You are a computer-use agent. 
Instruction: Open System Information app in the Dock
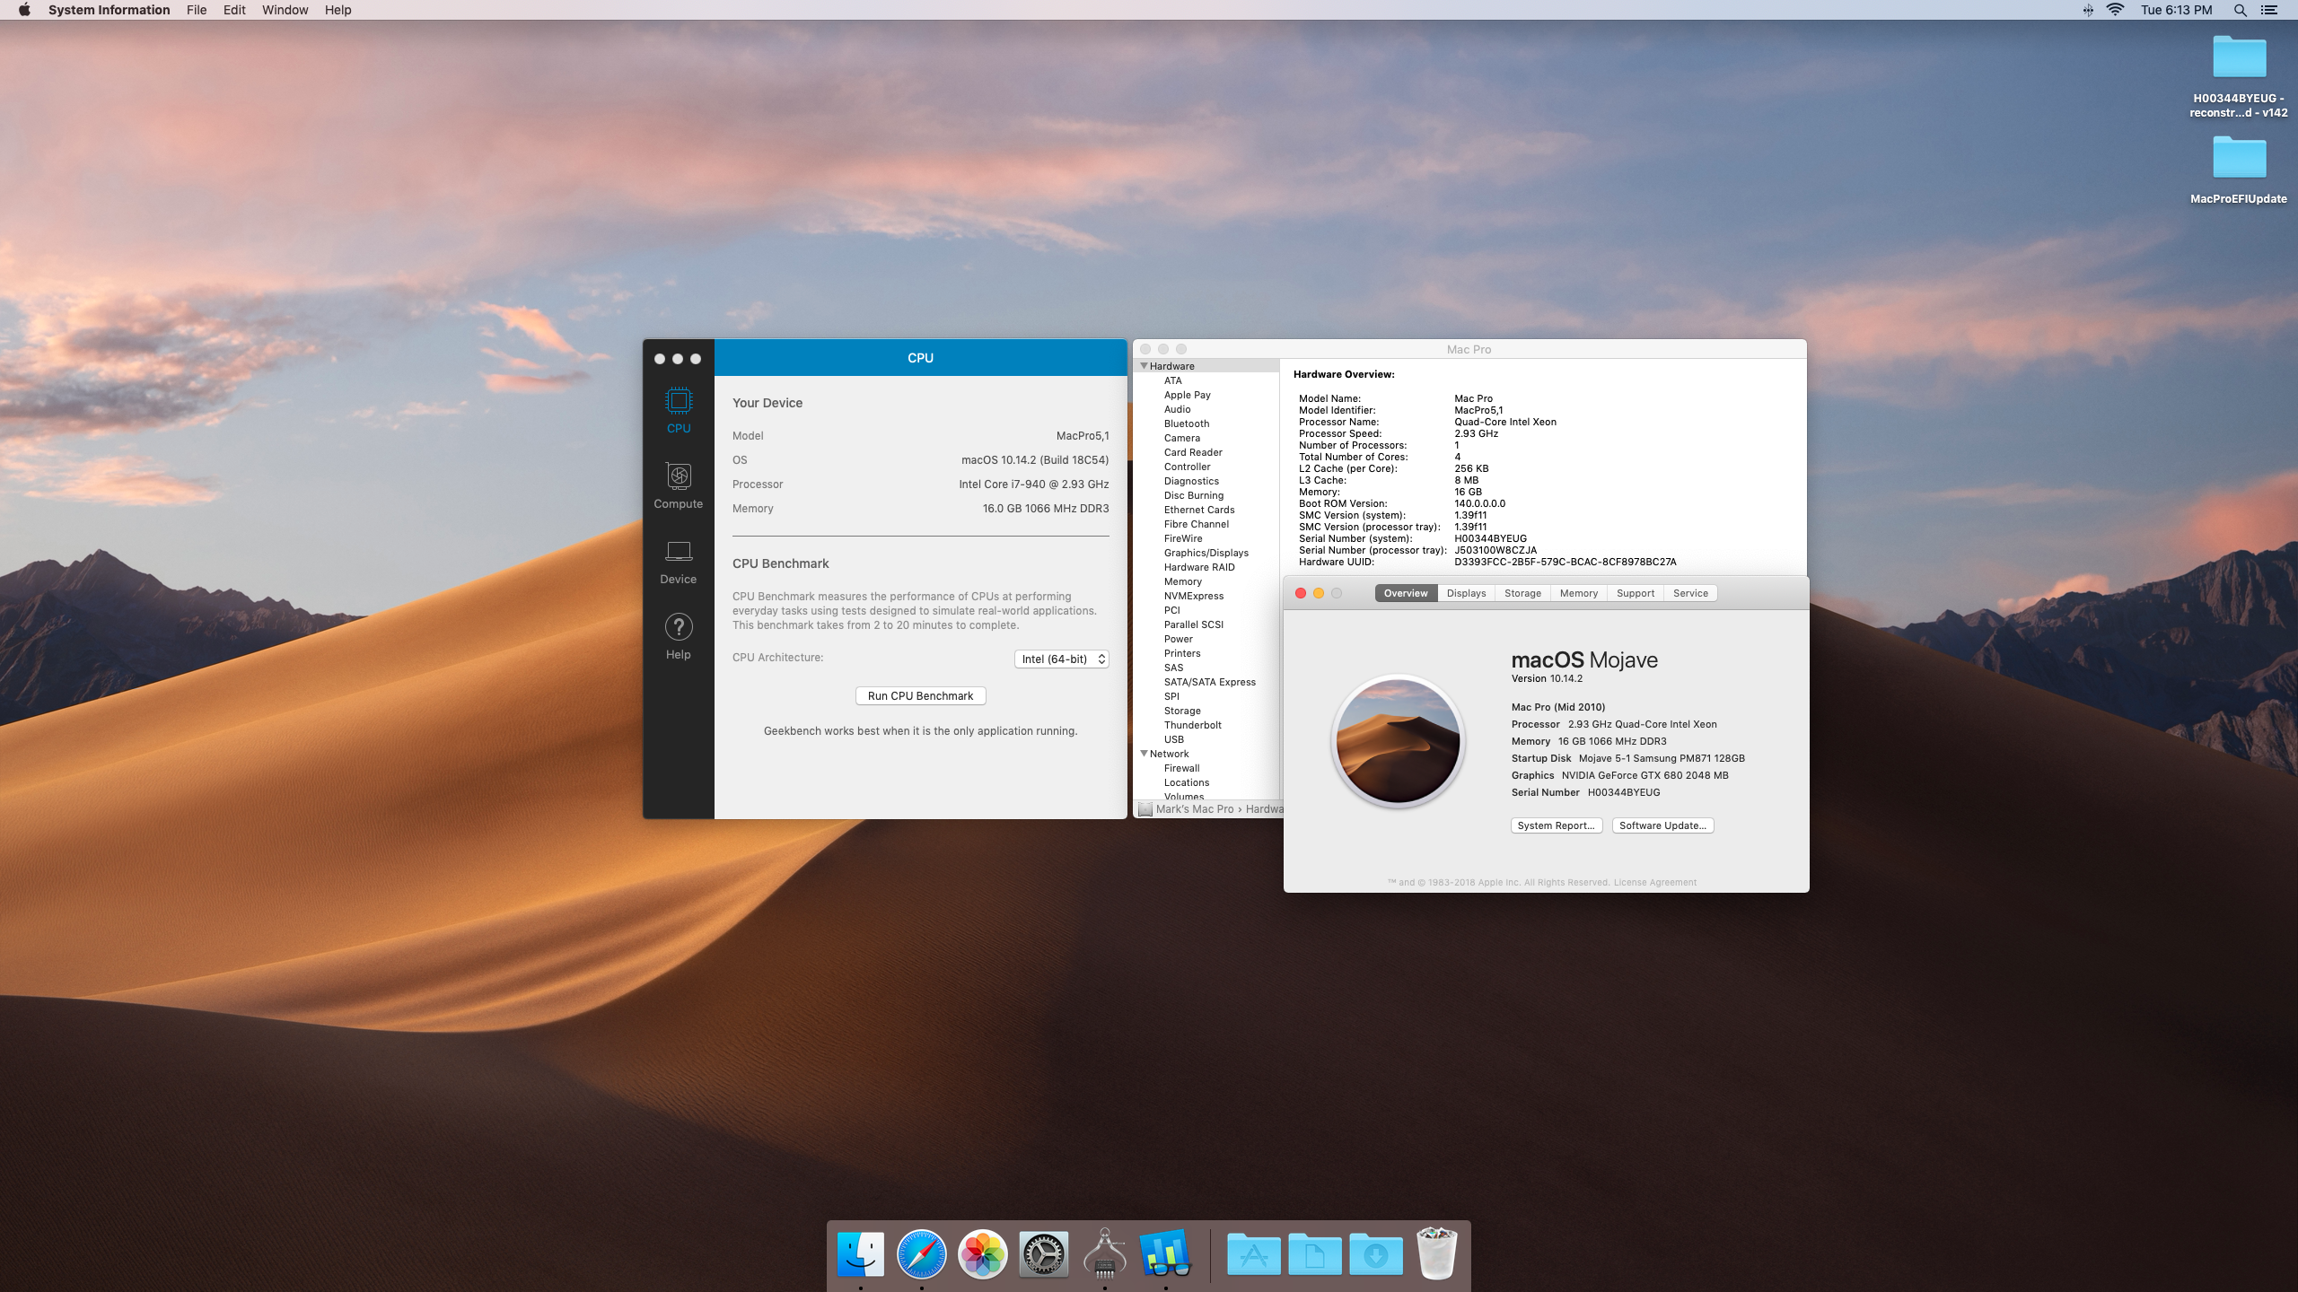pos(1104,1253)
